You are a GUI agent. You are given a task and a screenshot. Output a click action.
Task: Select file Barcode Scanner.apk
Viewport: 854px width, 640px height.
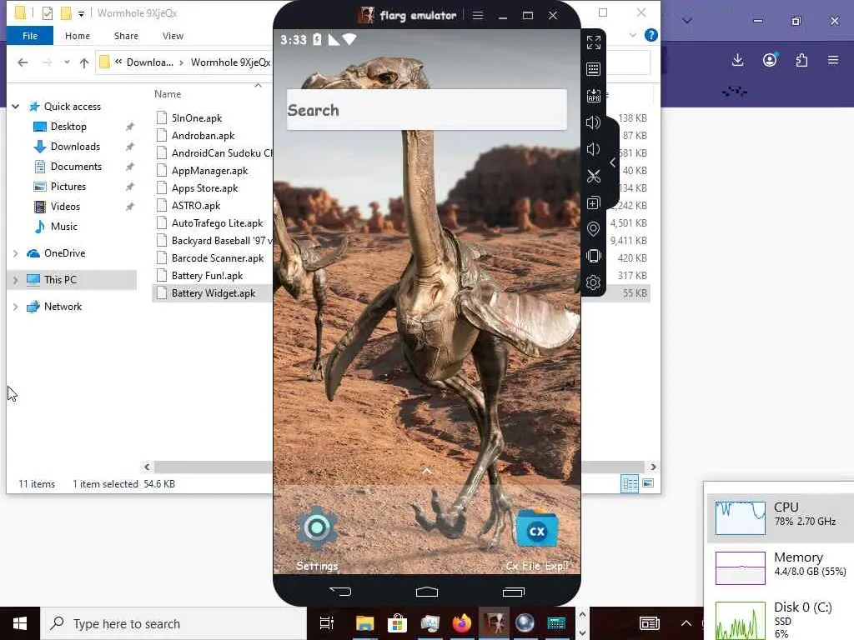(218, 258)
